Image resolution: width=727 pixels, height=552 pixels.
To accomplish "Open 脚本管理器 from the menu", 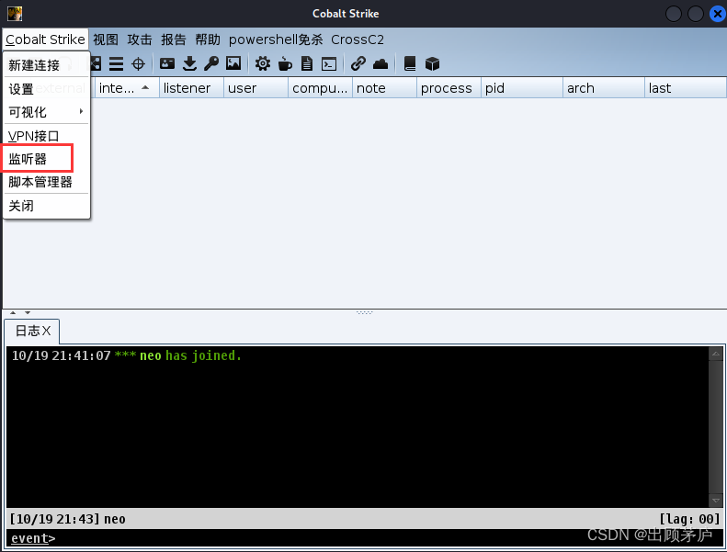I will pos(46,182).
